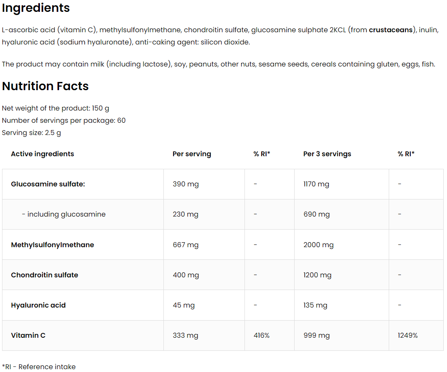Screen dimensions: 447x372
Task: Click the Per 3 servings column header
Action: (x=327, y=154)
